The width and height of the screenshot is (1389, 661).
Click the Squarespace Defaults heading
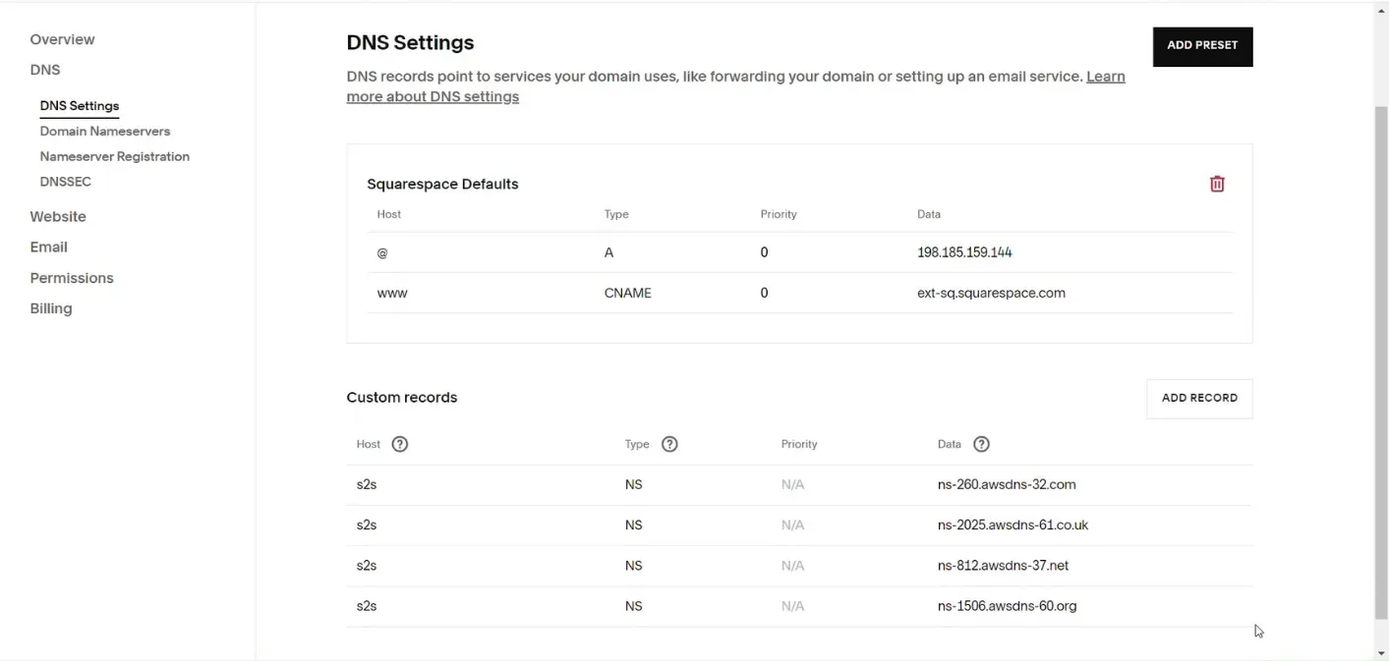coord(442,184)
